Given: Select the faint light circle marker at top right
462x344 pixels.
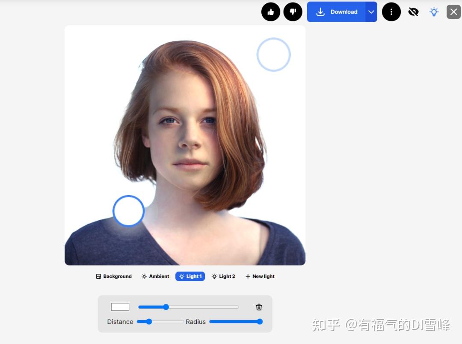Looking at the screenshot, I should pyautogui.click(x=273, y=55).
